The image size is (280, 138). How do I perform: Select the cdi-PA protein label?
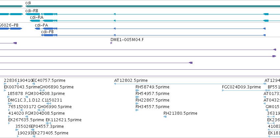41,25
